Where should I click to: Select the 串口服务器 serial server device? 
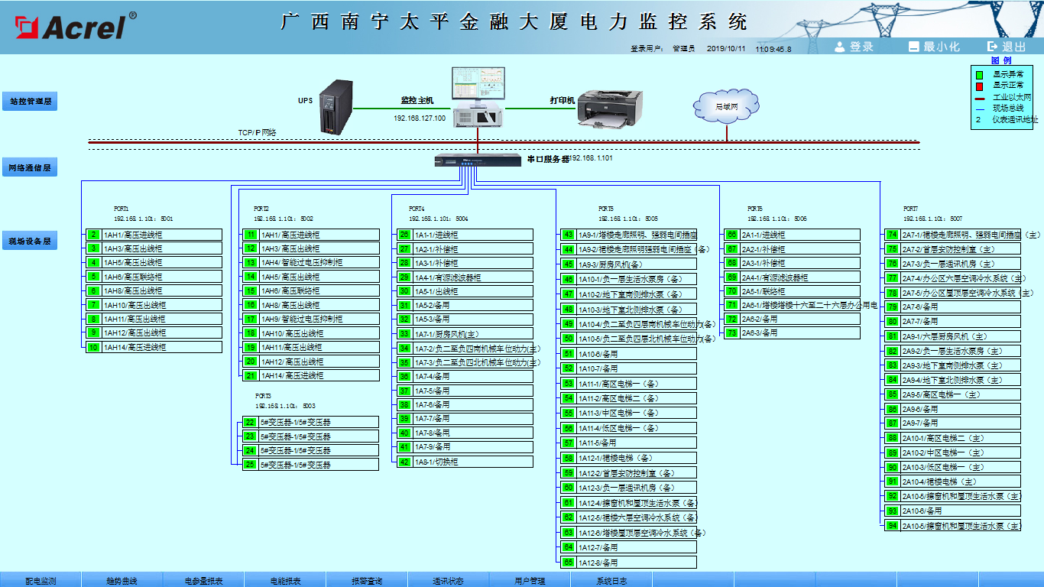[478, 161]
